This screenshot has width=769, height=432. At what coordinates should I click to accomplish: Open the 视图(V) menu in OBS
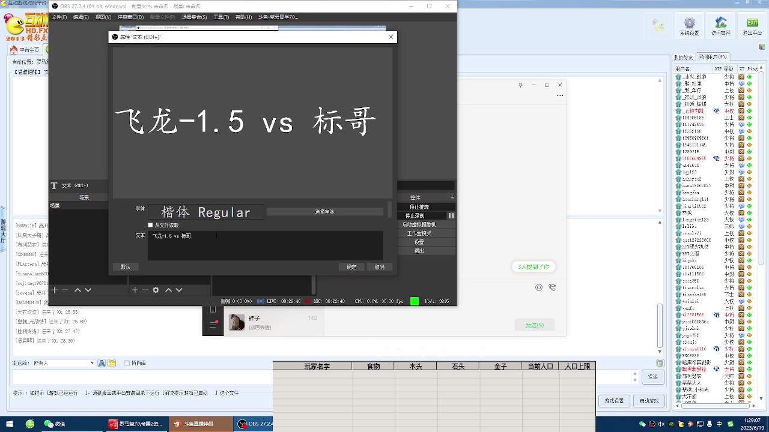pos(103,17)
